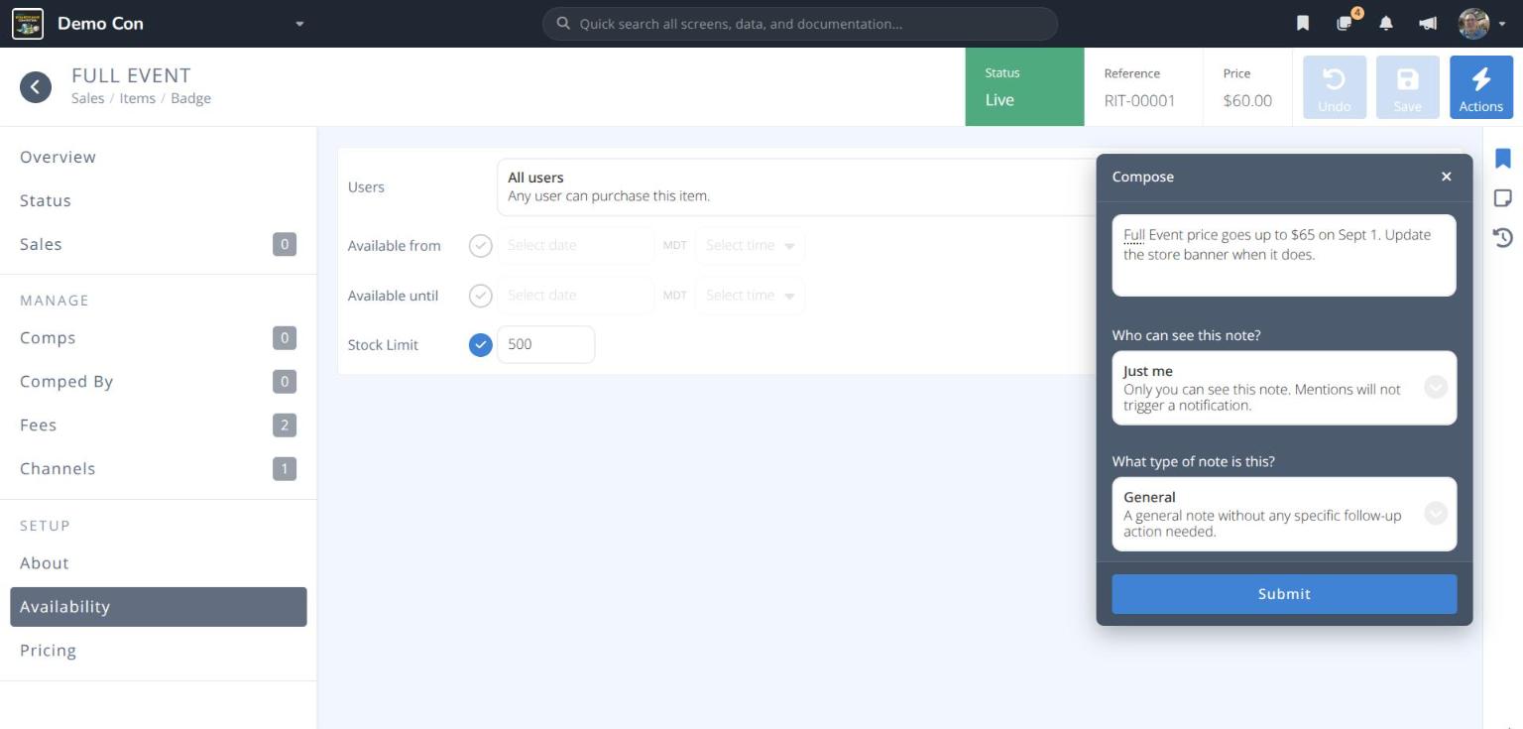Go back with the round arrow button
This screenshot has width=1523, height=729.
(x=36, y=87)
